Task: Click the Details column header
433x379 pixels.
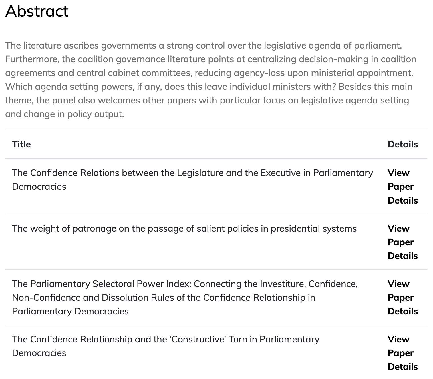Action: (402, 144)
